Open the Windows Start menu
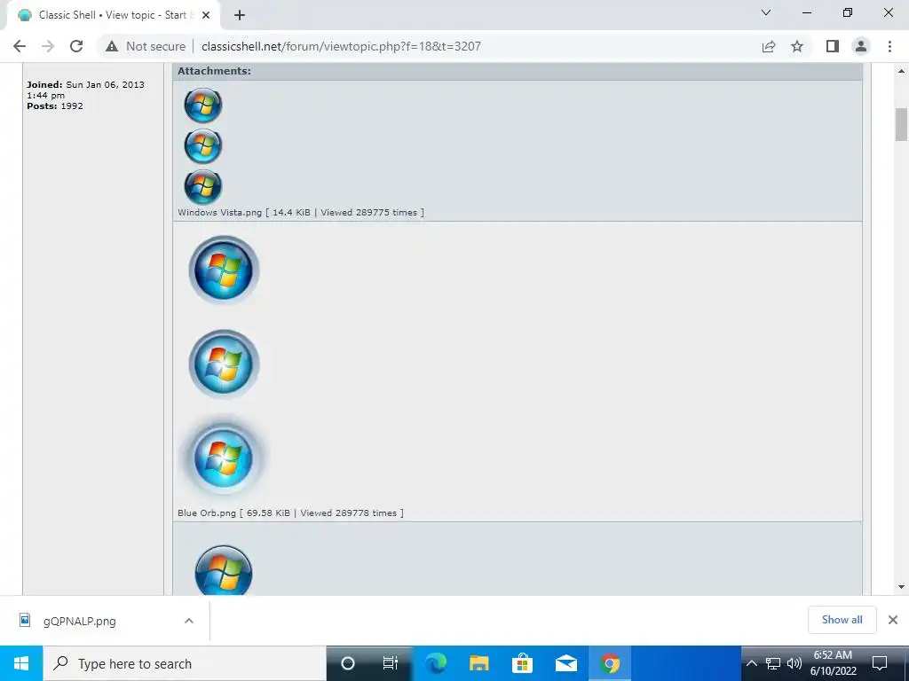 [21, 663]
